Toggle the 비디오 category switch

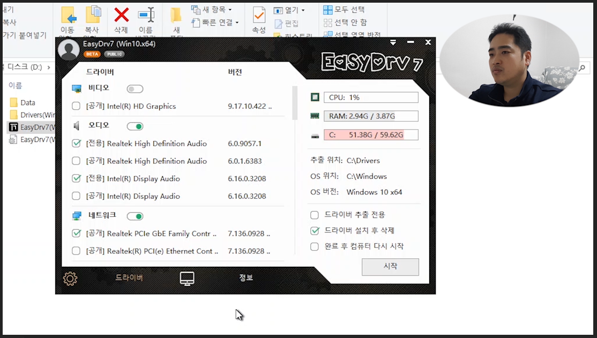pos(135,89)
